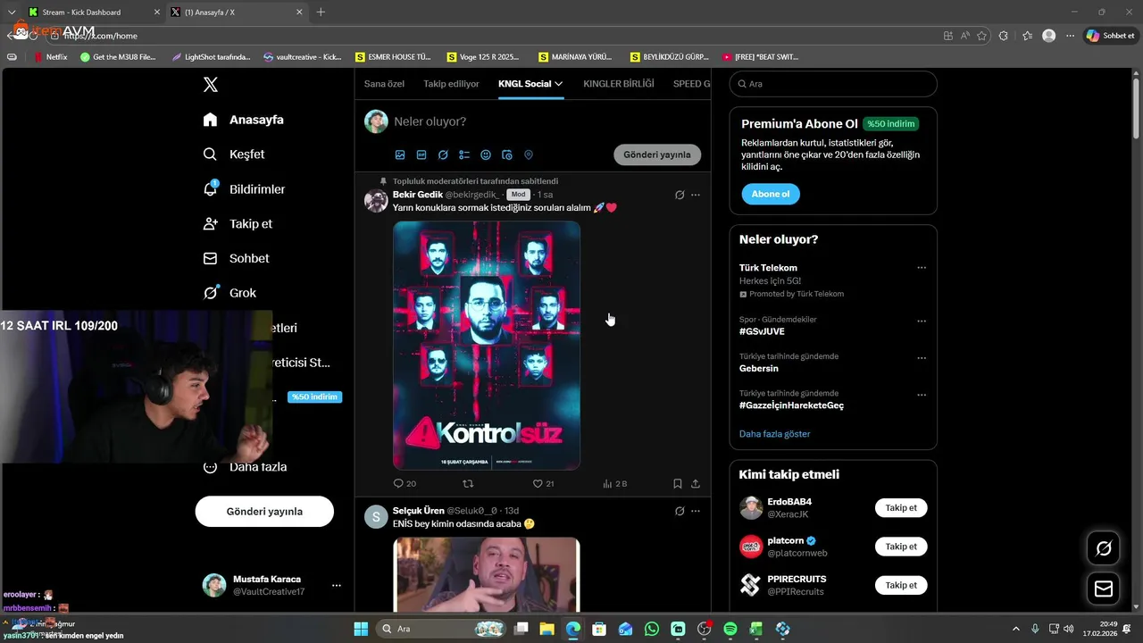Click Daha fazla göster link
The height and width of the screenshot is (643, 1143).
pos(775,434)
